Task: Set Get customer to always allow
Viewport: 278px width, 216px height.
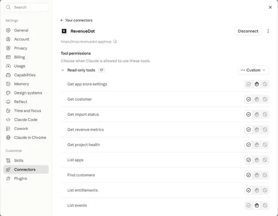Action: tap(248, 99)
